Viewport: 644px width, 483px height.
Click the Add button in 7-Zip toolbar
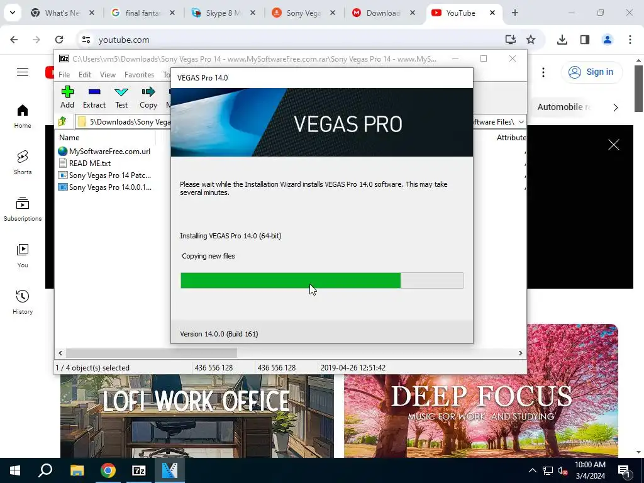(x=67, y=97)
